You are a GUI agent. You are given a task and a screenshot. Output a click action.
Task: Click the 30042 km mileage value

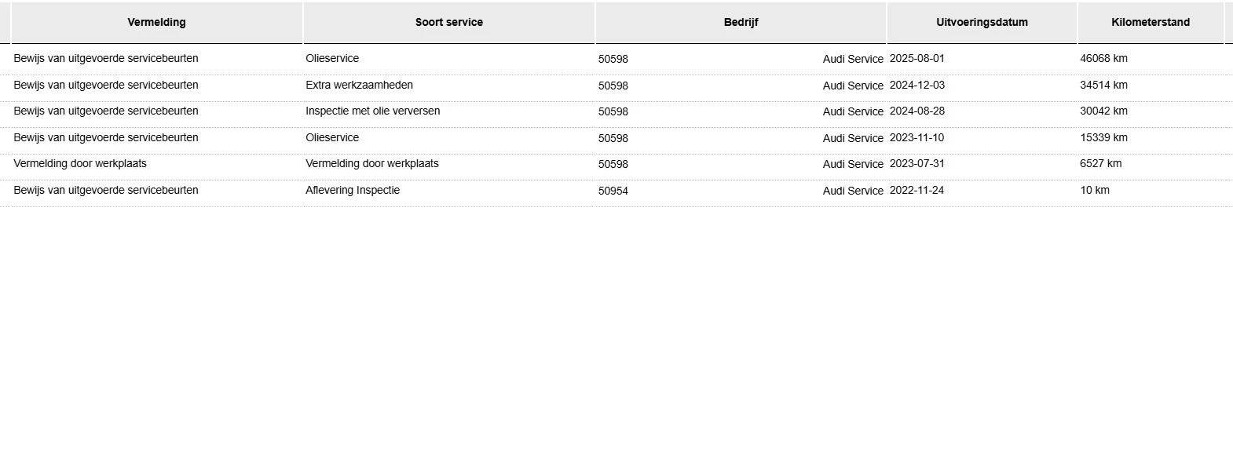click(x=1103, y=111)
